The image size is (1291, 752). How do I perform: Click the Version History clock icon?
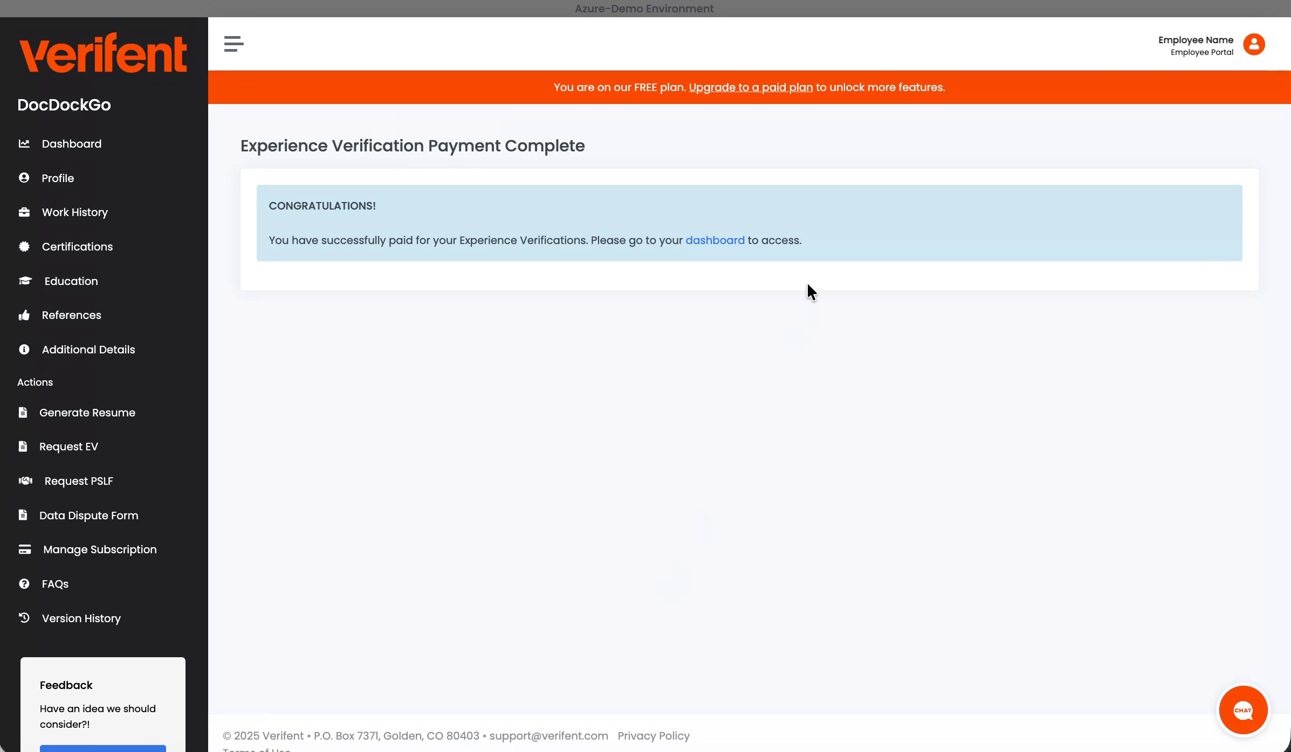25,618
